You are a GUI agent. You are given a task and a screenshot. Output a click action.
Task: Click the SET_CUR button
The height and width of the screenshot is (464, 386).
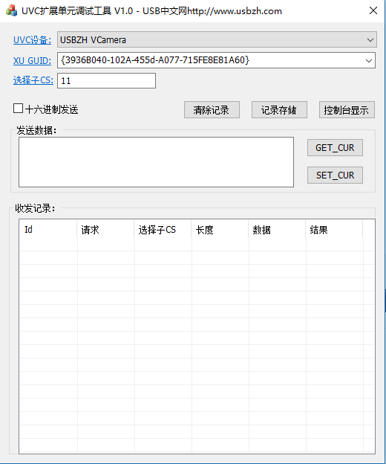(335, 175)
